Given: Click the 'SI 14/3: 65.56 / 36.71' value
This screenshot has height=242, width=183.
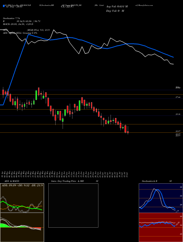Looking at the screenshot, I should [x=28, y=21].
